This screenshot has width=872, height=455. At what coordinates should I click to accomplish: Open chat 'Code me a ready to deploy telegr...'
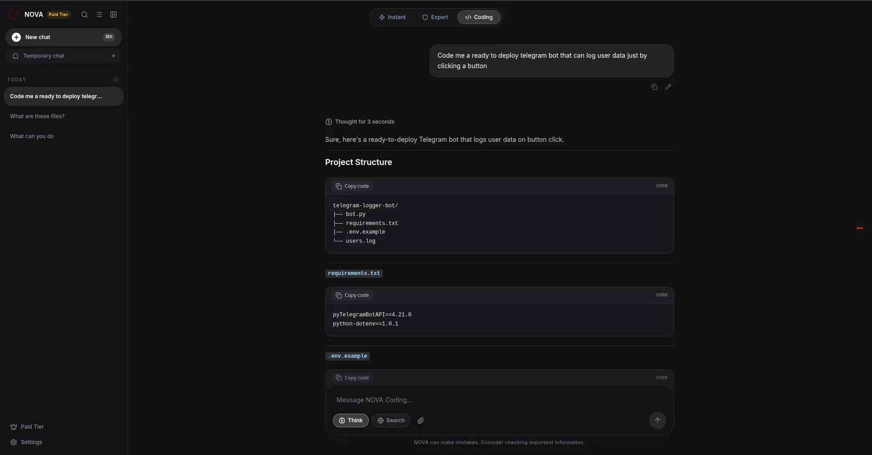pos(64,96)
